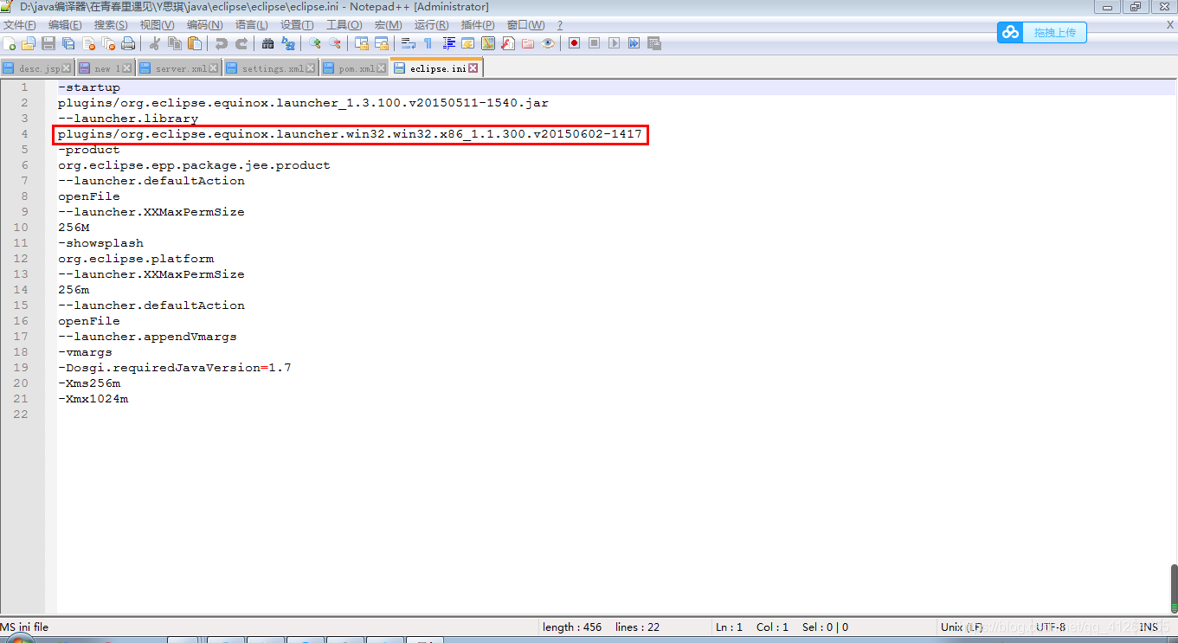This screenshot has height=643, width=1178.
Task: Toggle show all characters pilcrow icon
Action: pyautogui.click(x=428, y=43)
